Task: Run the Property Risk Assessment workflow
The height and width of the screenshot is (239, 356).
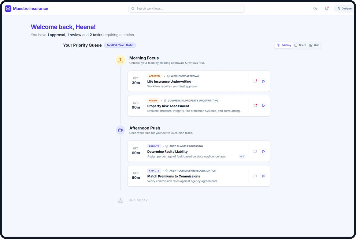Action: 263,106
